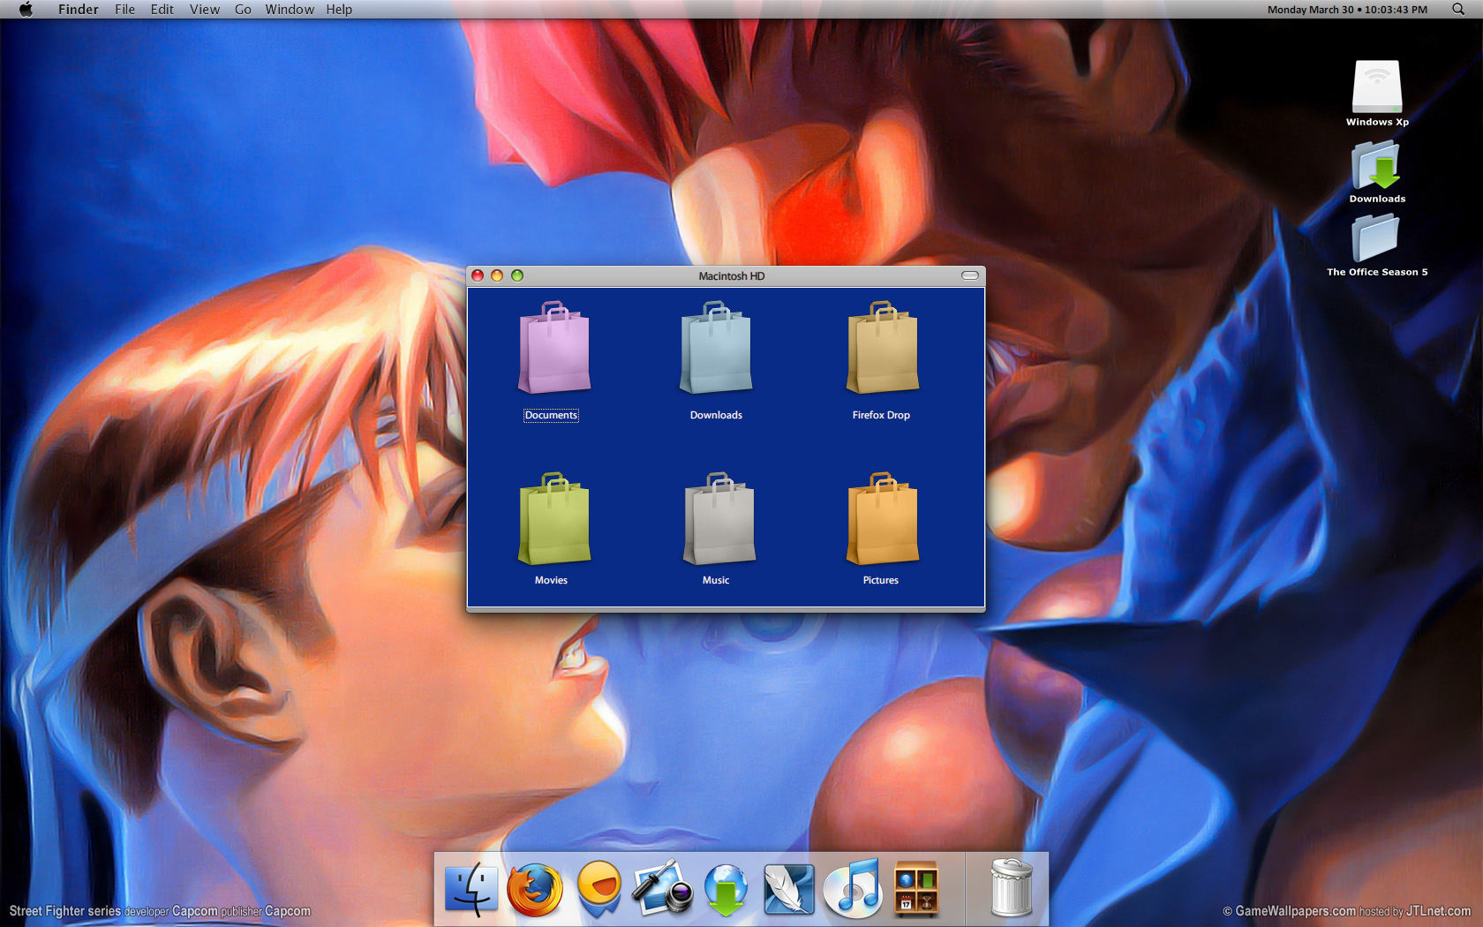Open the View menu
This screenshot has width=1483, height=927.
[205, 9]
